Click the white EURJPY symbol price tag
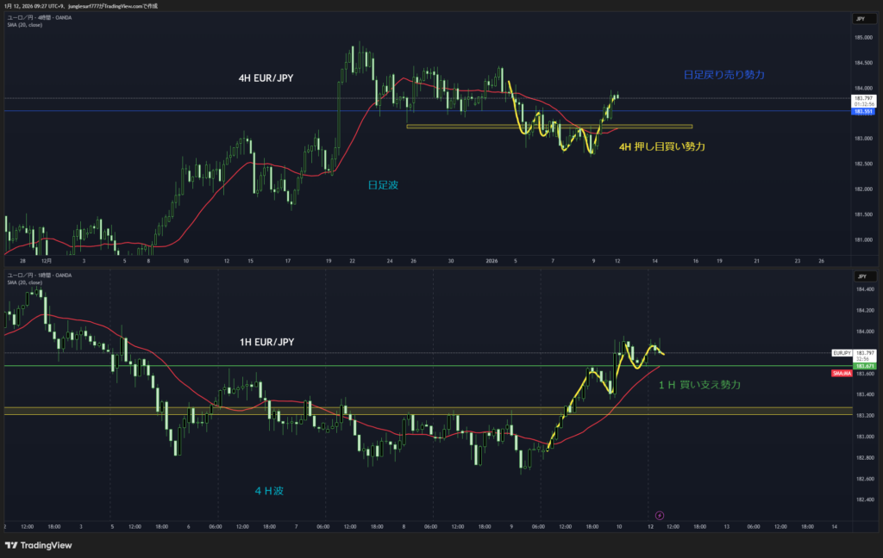883x558 pixels. click(842, 353)
